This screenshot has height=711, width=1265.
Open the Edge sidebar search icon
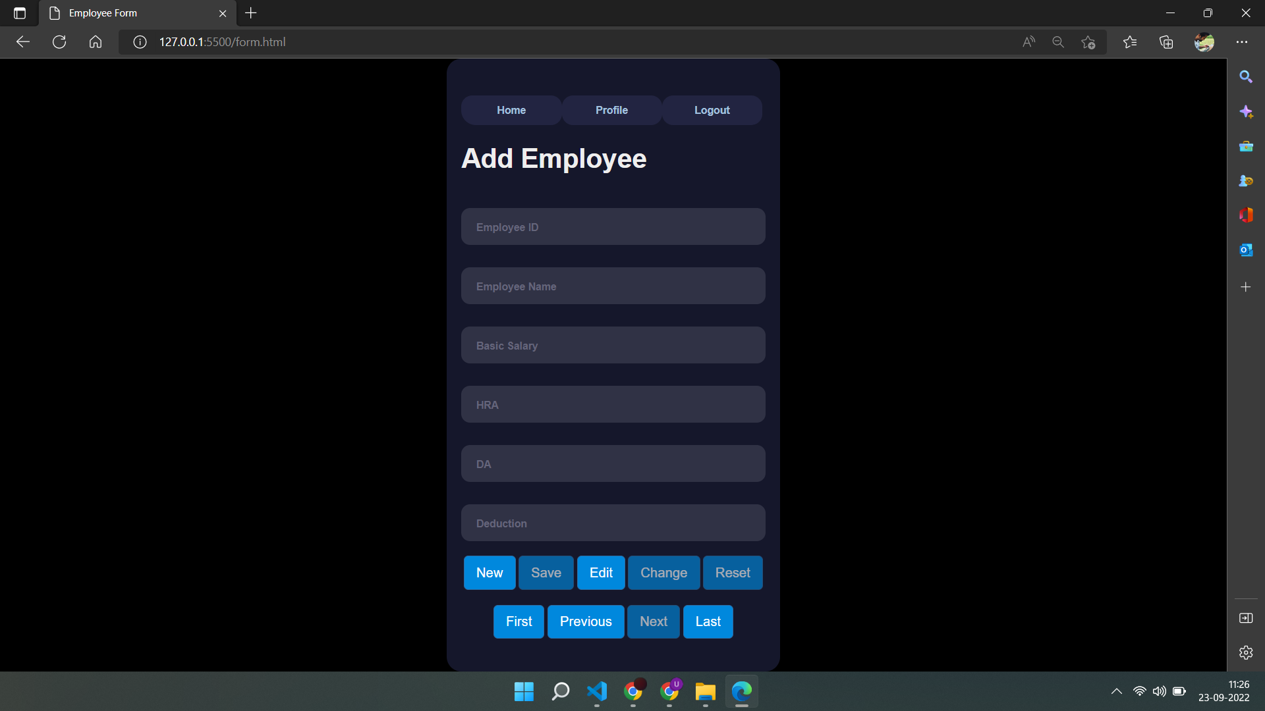(1247, 76)
